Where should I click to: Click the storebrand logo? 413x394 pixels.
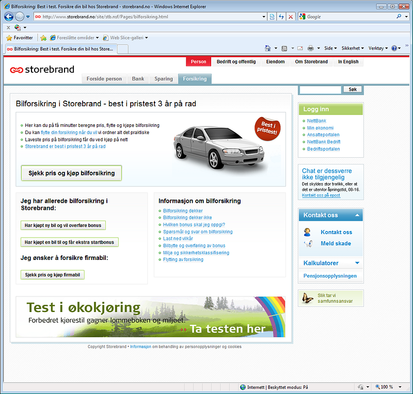coord(42,70)
